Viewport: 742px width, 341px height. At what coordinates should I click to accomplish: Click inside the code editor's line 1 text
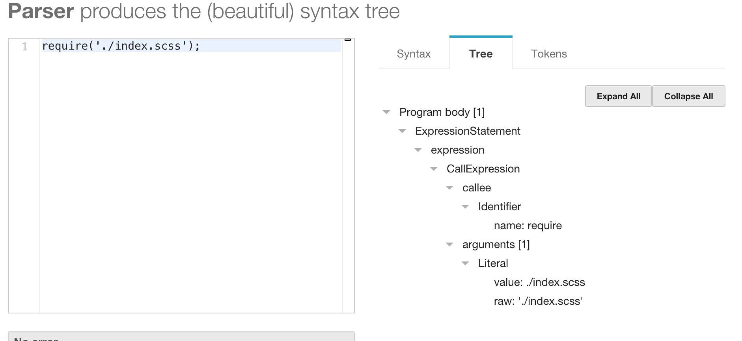[121, 46]
